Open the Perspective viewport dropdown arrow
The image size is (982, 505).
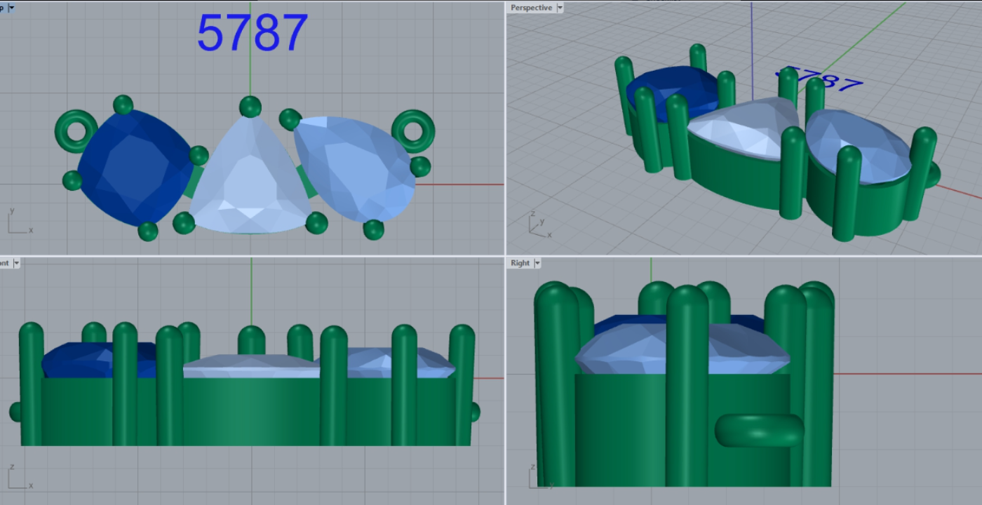click(559, 8)
